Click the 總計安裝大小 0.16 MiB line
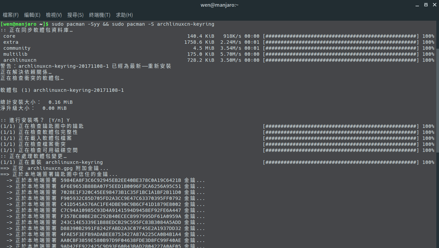Viewport: 439px width, 248px height. pos(36,102)
